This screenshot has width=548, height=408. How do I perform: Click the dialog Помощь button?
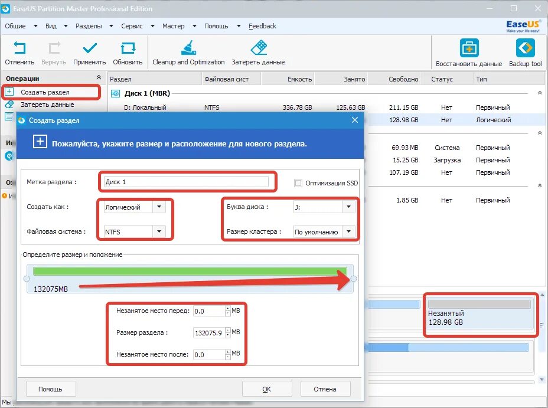[51, 389]
